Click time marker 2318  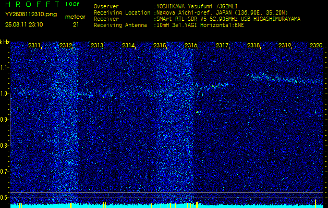coord(253,45)
